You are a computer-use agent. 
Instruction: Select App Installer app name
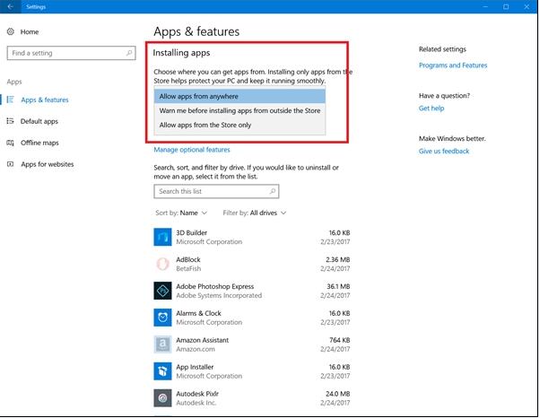[x=195, y=367]
